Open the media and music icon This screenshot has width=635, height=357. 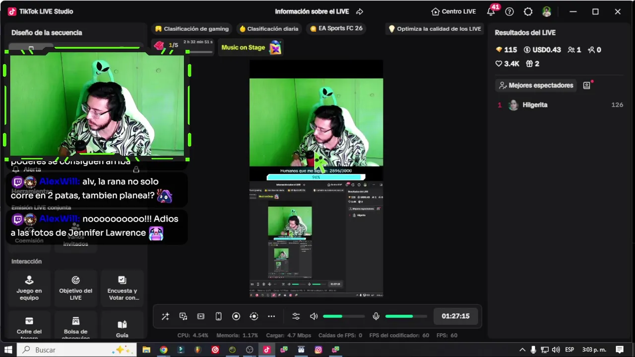pyautogui.click(x=183, y=316)
